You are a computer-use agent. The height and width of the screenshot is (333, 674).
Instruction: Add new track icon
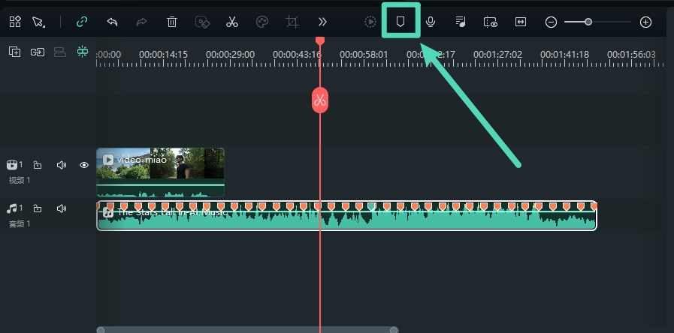pyautogui.click(x=14, y=52)
